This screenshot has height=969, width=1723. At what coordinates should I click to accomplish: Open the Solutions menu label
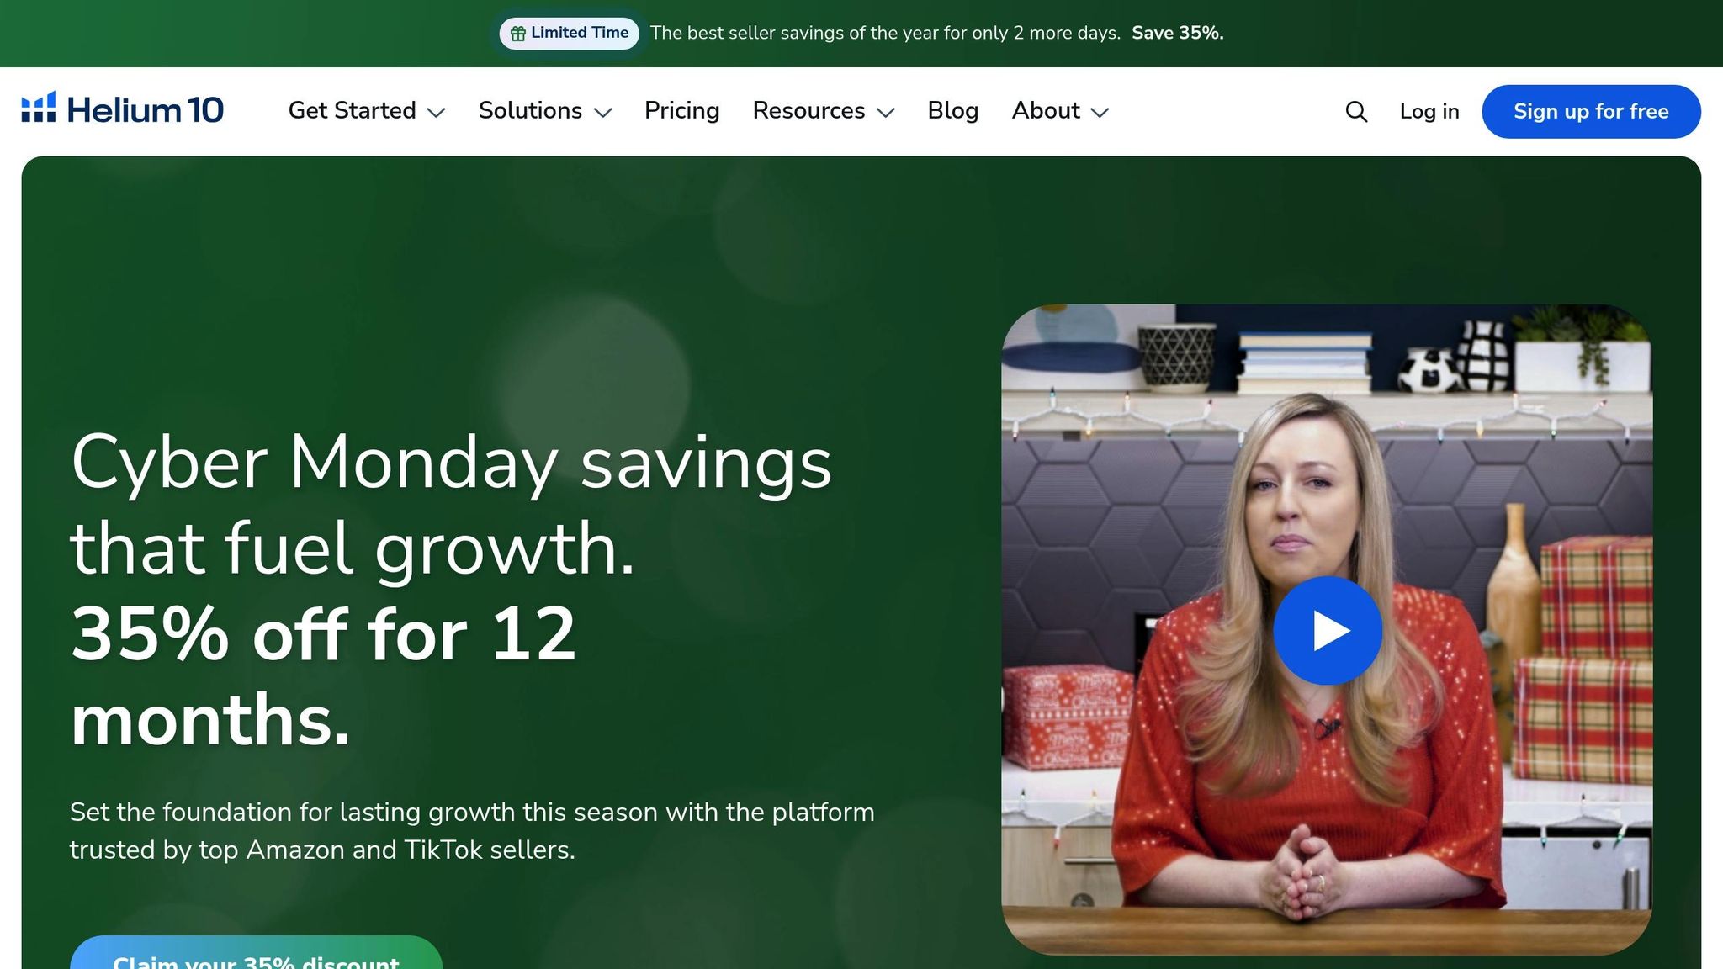click(x=531, y=111)
